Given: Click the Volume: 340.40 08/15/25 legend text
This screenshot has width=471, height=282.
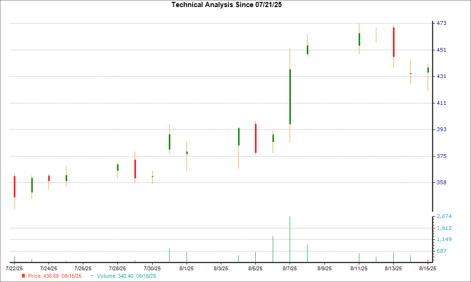Looking at the screenshot, I should [126, 276].
